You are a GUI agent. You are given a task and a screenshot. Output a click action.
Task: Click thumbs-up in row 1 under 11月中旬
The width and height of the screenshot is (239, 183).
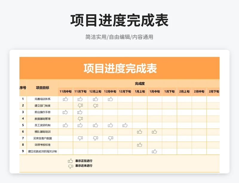click(x=65, y=99)
